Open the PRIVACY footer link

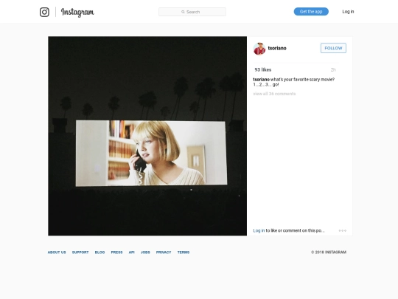(x=164, y=252)
